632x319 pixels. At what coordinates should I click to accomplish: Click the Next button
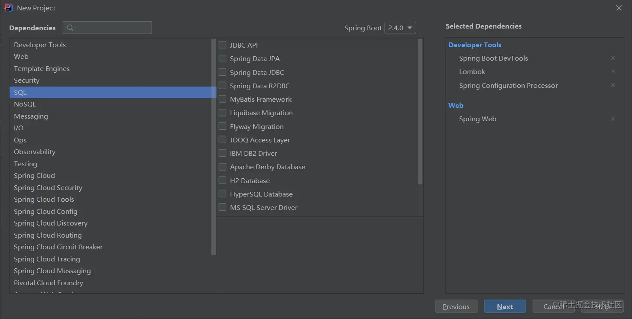click(x=505, y=306)
